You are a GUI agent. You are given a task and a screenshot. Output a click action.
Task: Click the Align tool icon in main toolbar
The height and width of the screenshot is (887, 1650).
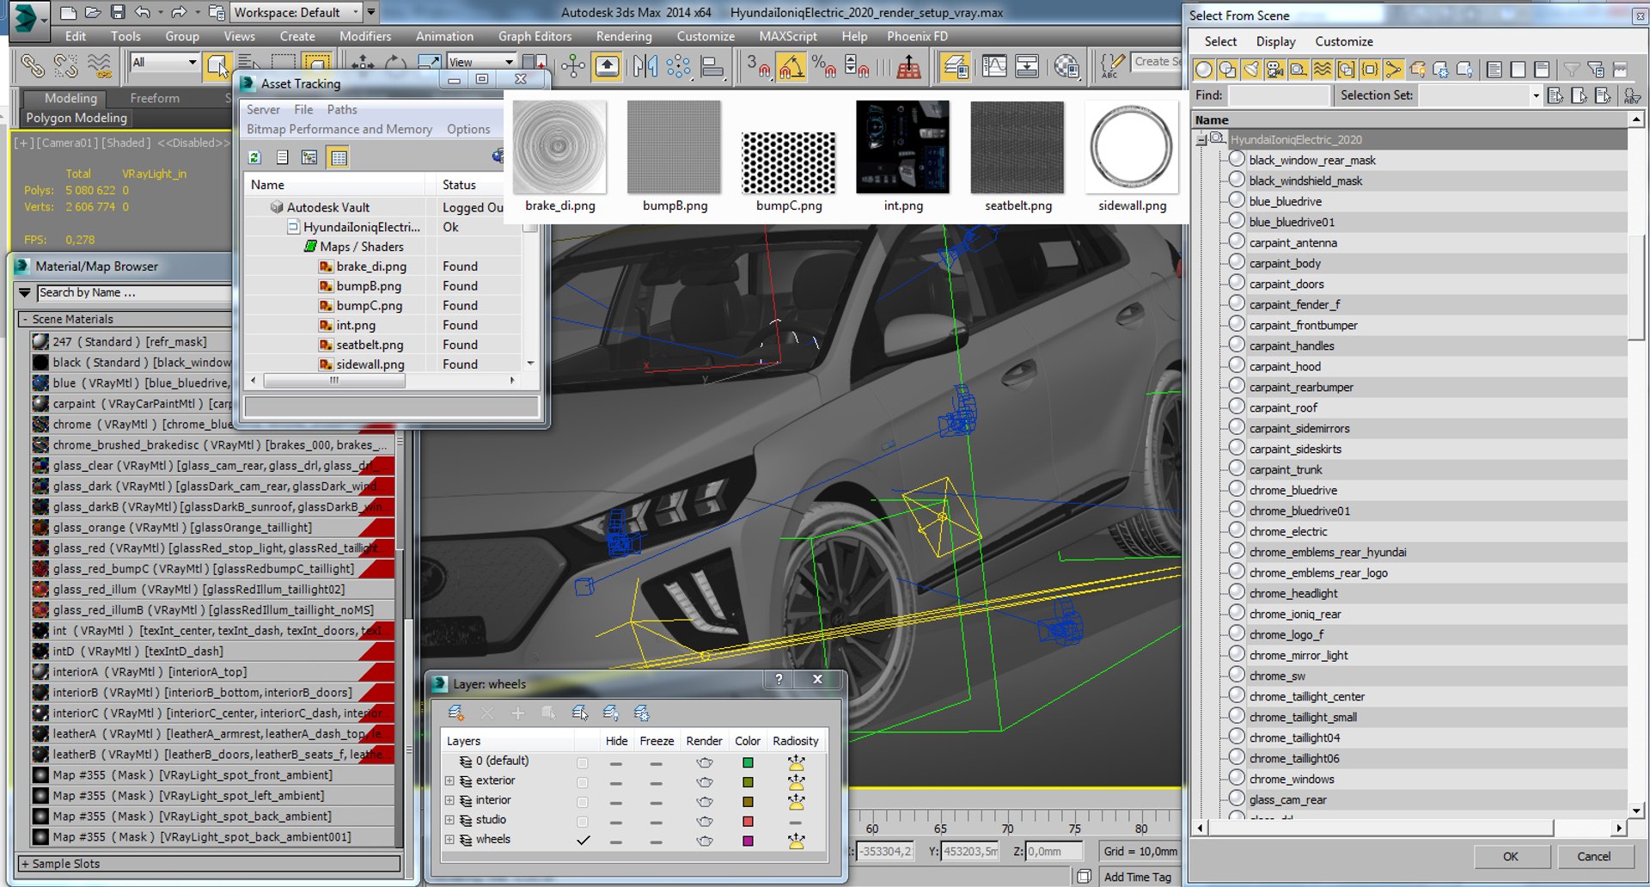point(712,66)
